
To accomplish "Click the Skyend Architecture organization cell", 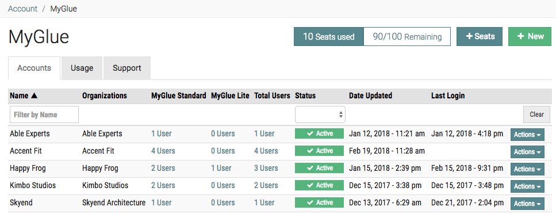I will point(114,202).
